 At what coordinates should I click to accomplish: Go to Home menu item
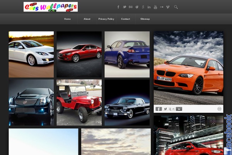point(67,19)
